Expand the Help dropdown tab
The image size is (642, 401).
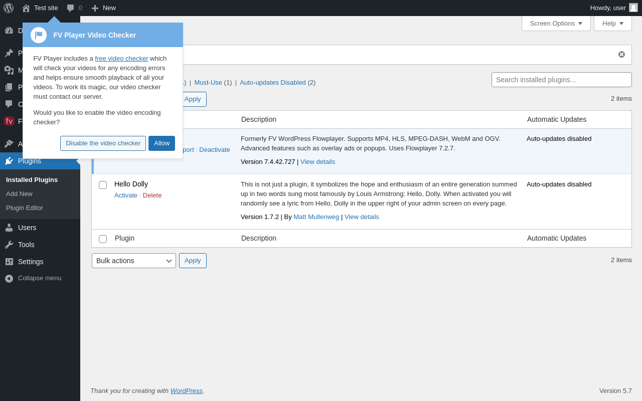pyautogui.click(x=613, y=23)
